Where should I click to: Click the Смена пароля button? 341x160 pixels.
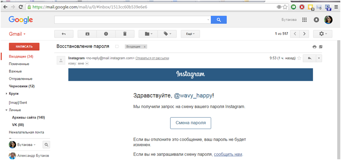191,123
